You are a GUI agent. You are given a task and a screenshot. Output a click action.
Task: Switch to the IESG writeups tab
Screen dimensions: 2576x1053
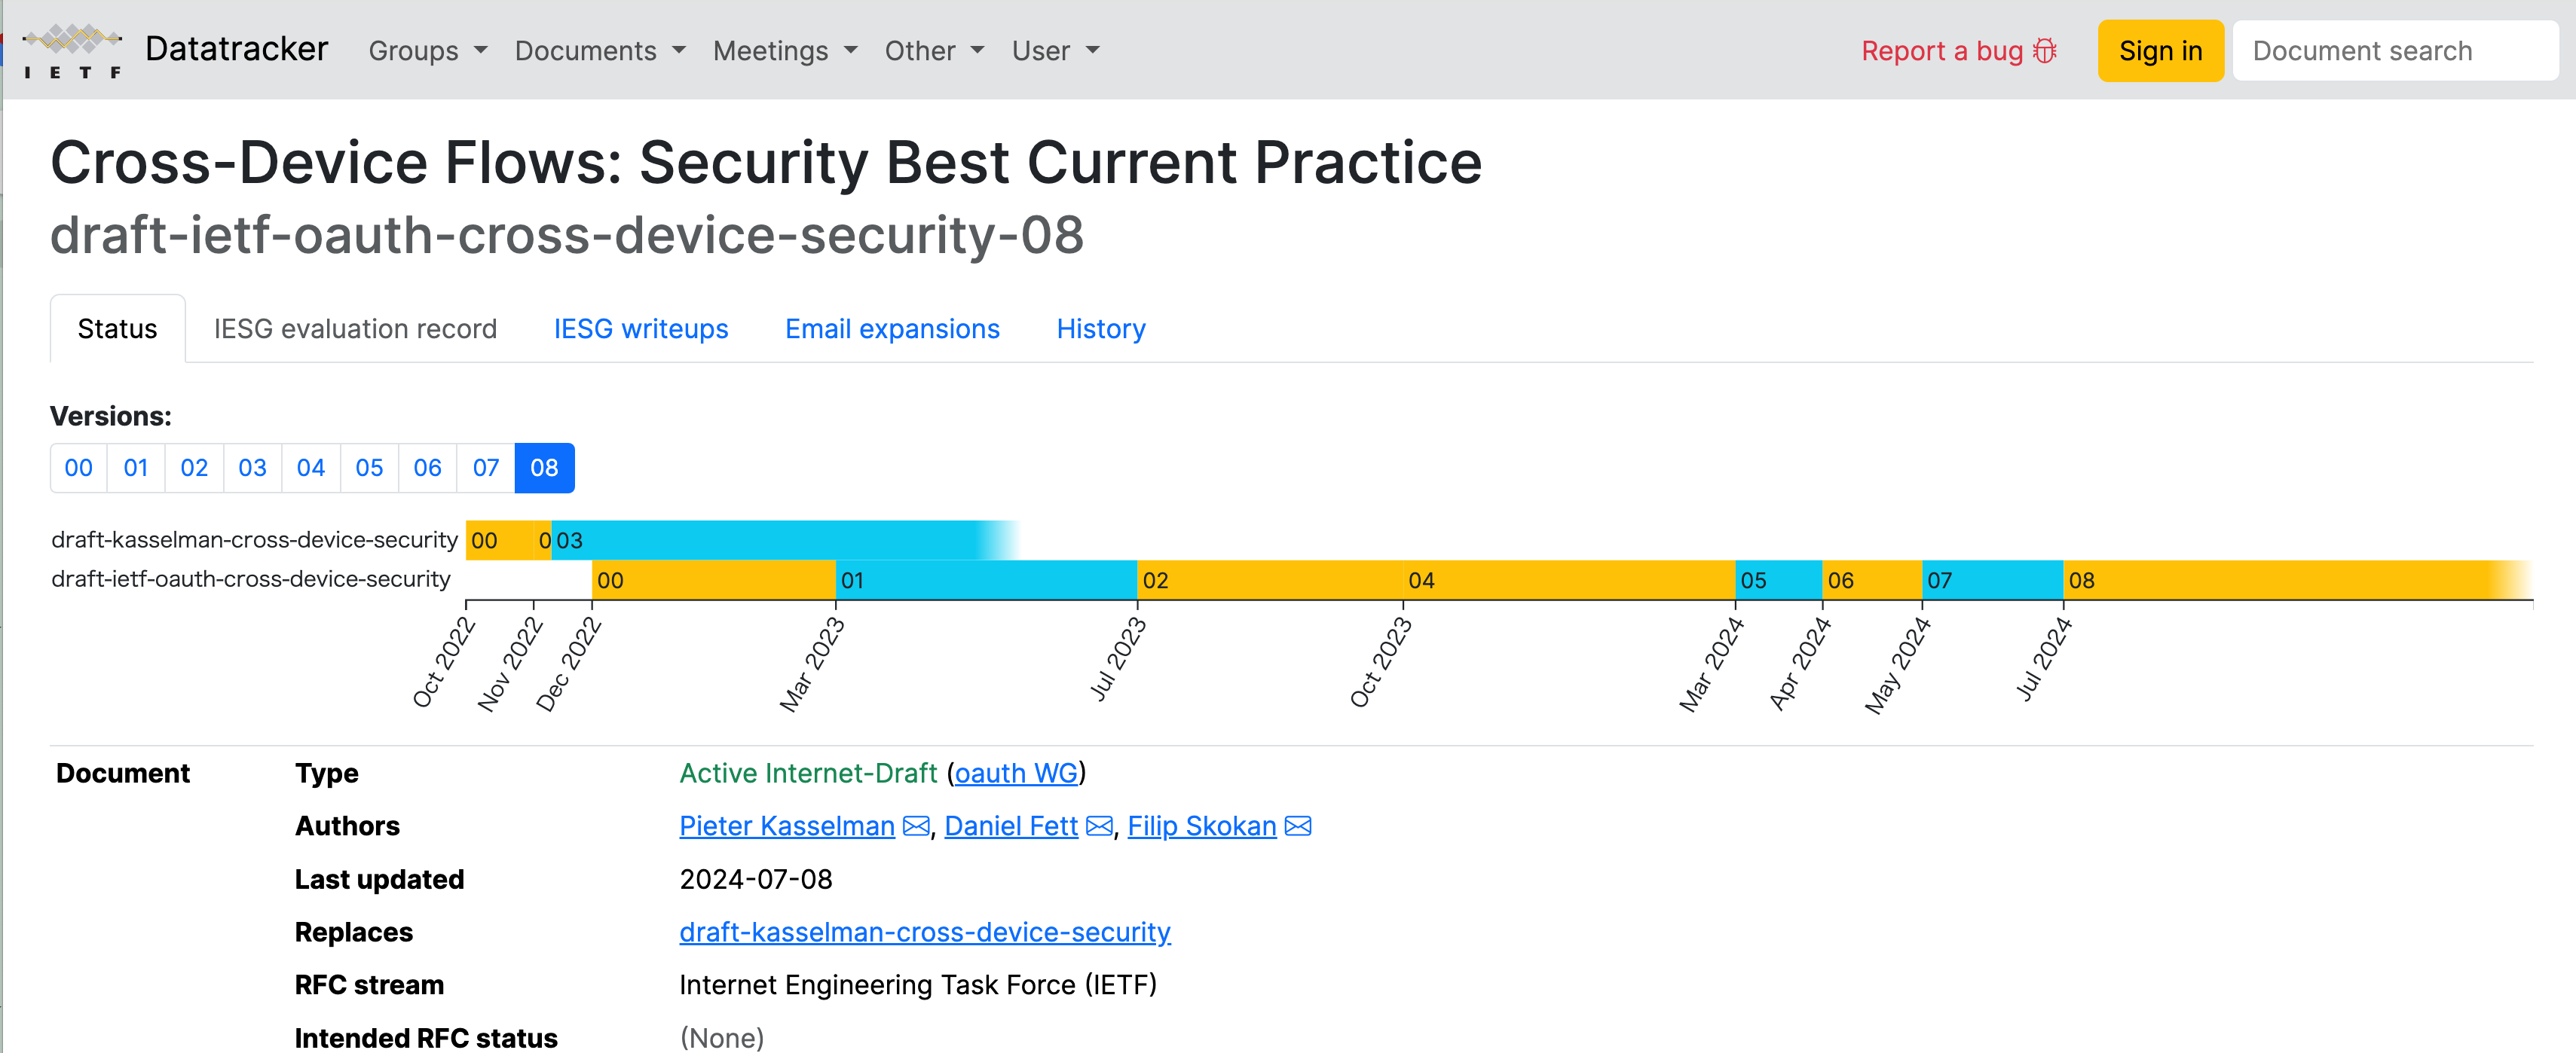(641, 328)
